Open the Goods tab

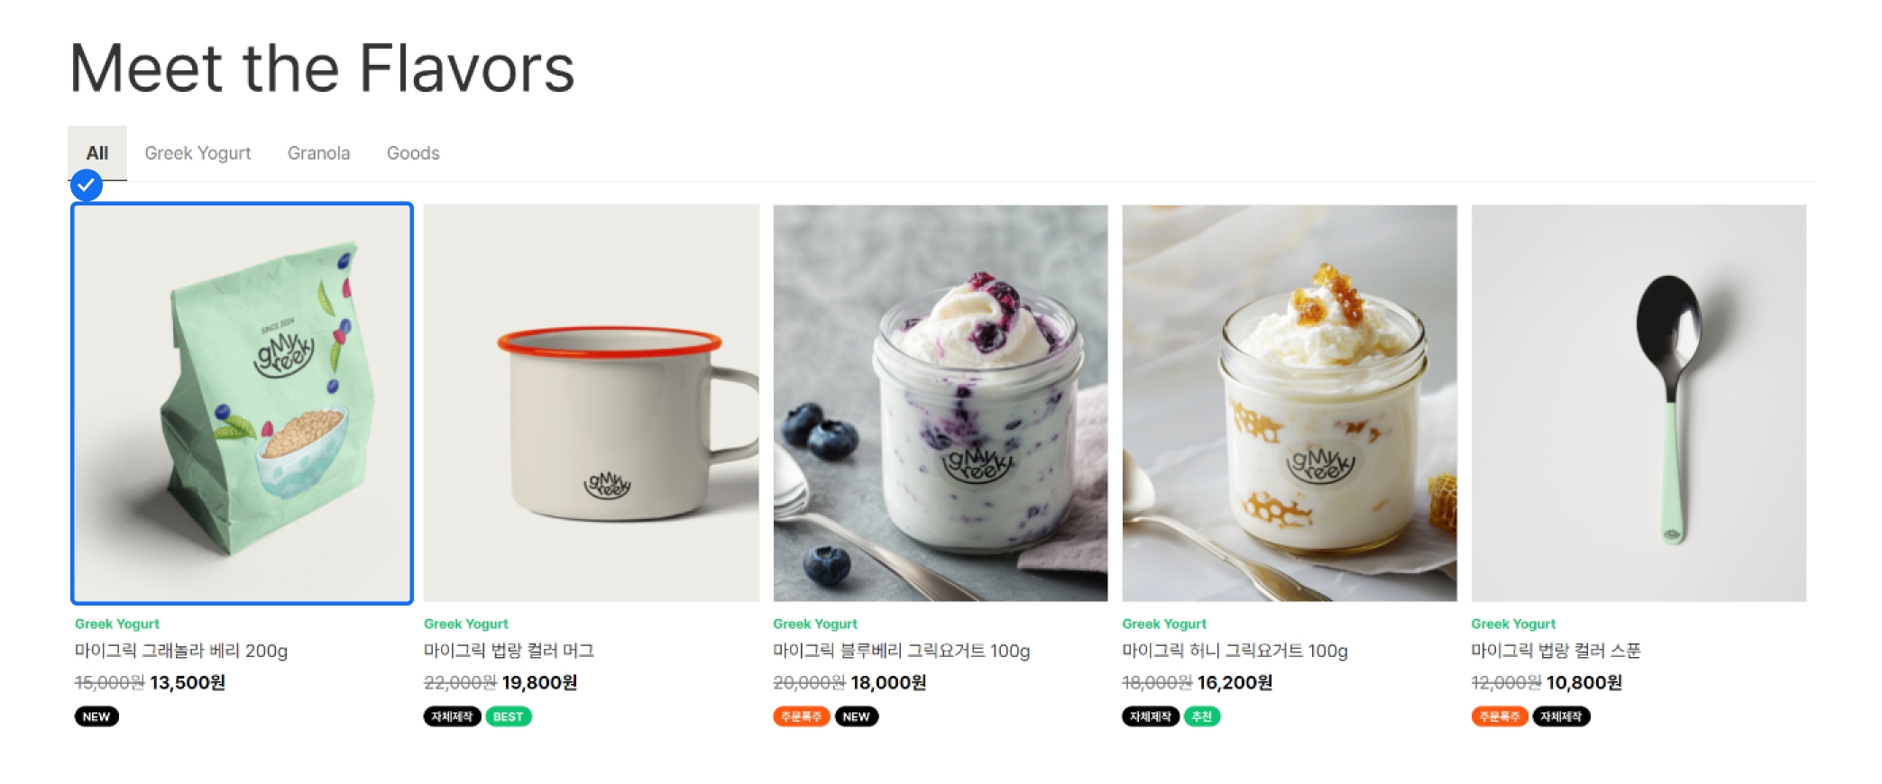click(413, 153)
